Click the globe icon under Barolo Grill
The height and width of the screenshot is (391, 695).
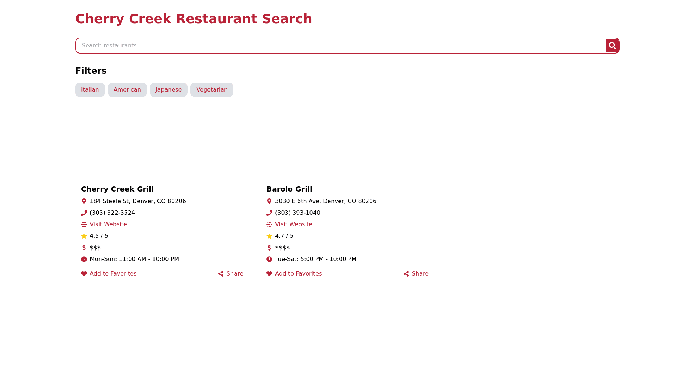point(269,224)
